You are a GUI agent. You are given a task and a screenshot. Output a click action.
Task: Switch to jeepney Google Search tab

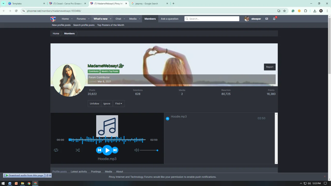pyautogui.click(x=150, y=4)
